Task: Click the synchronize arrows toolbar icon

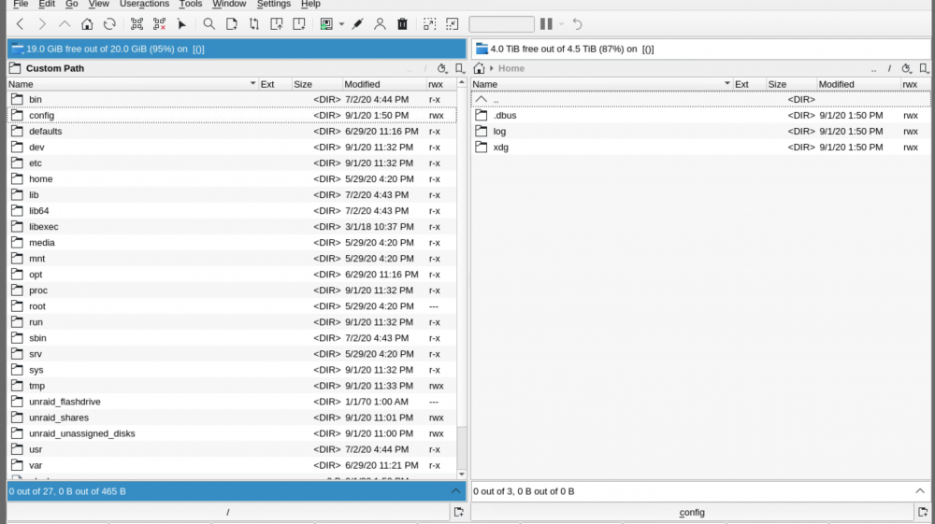Action: [x=254, y=24]
